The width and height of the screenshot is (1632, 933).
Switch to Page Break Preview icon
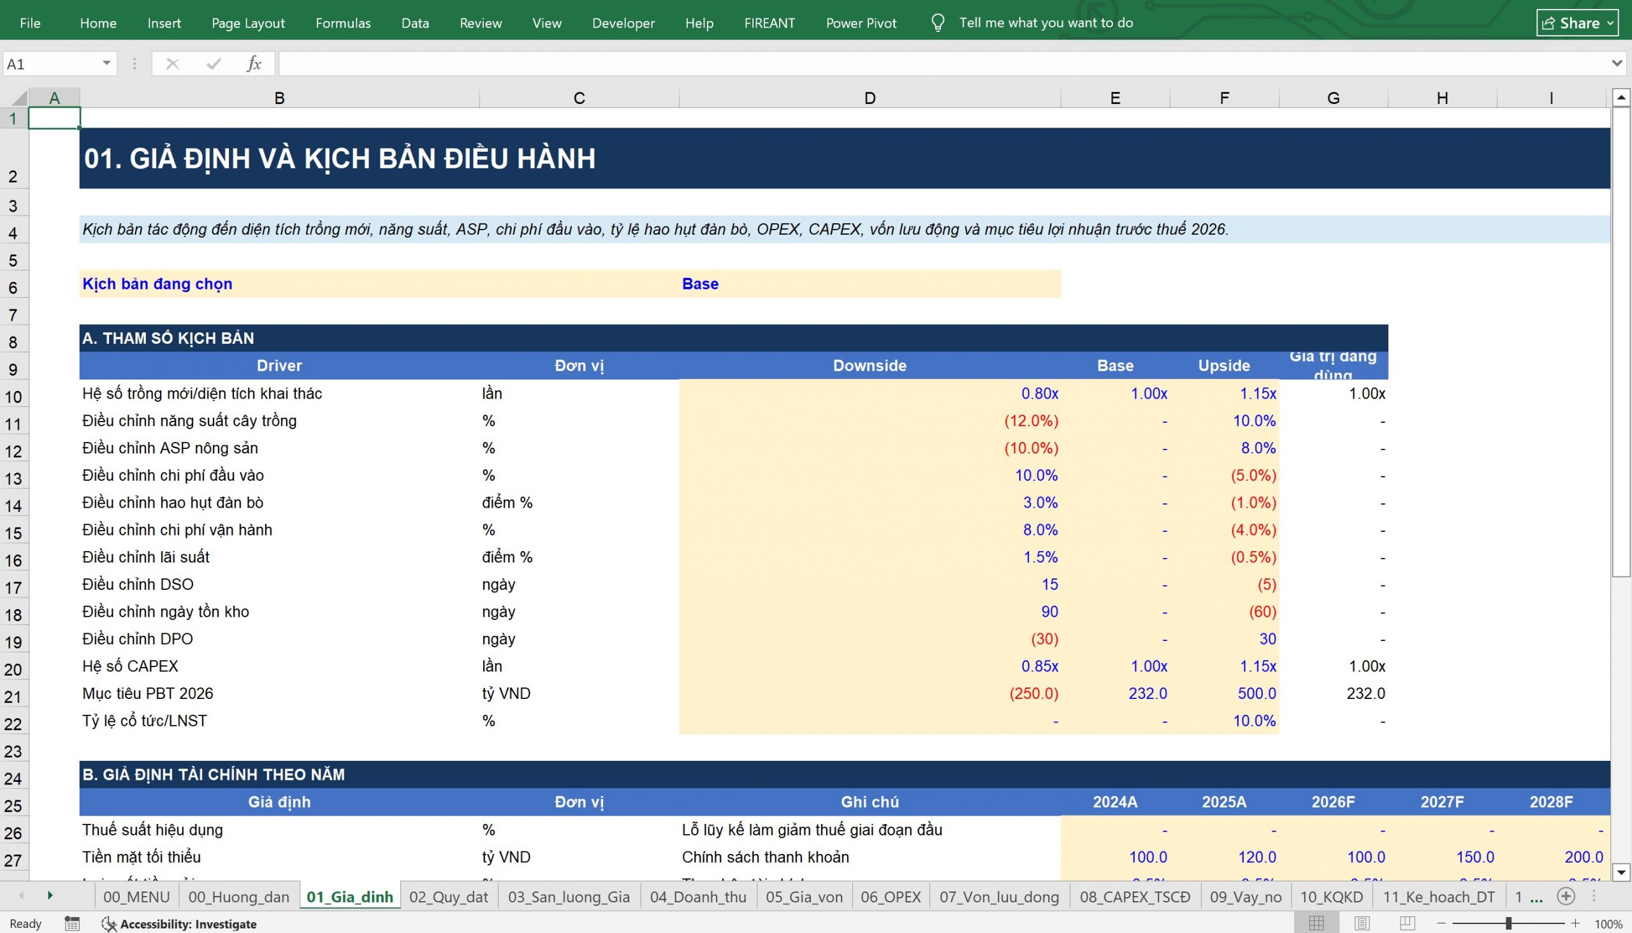[1407, 923]
